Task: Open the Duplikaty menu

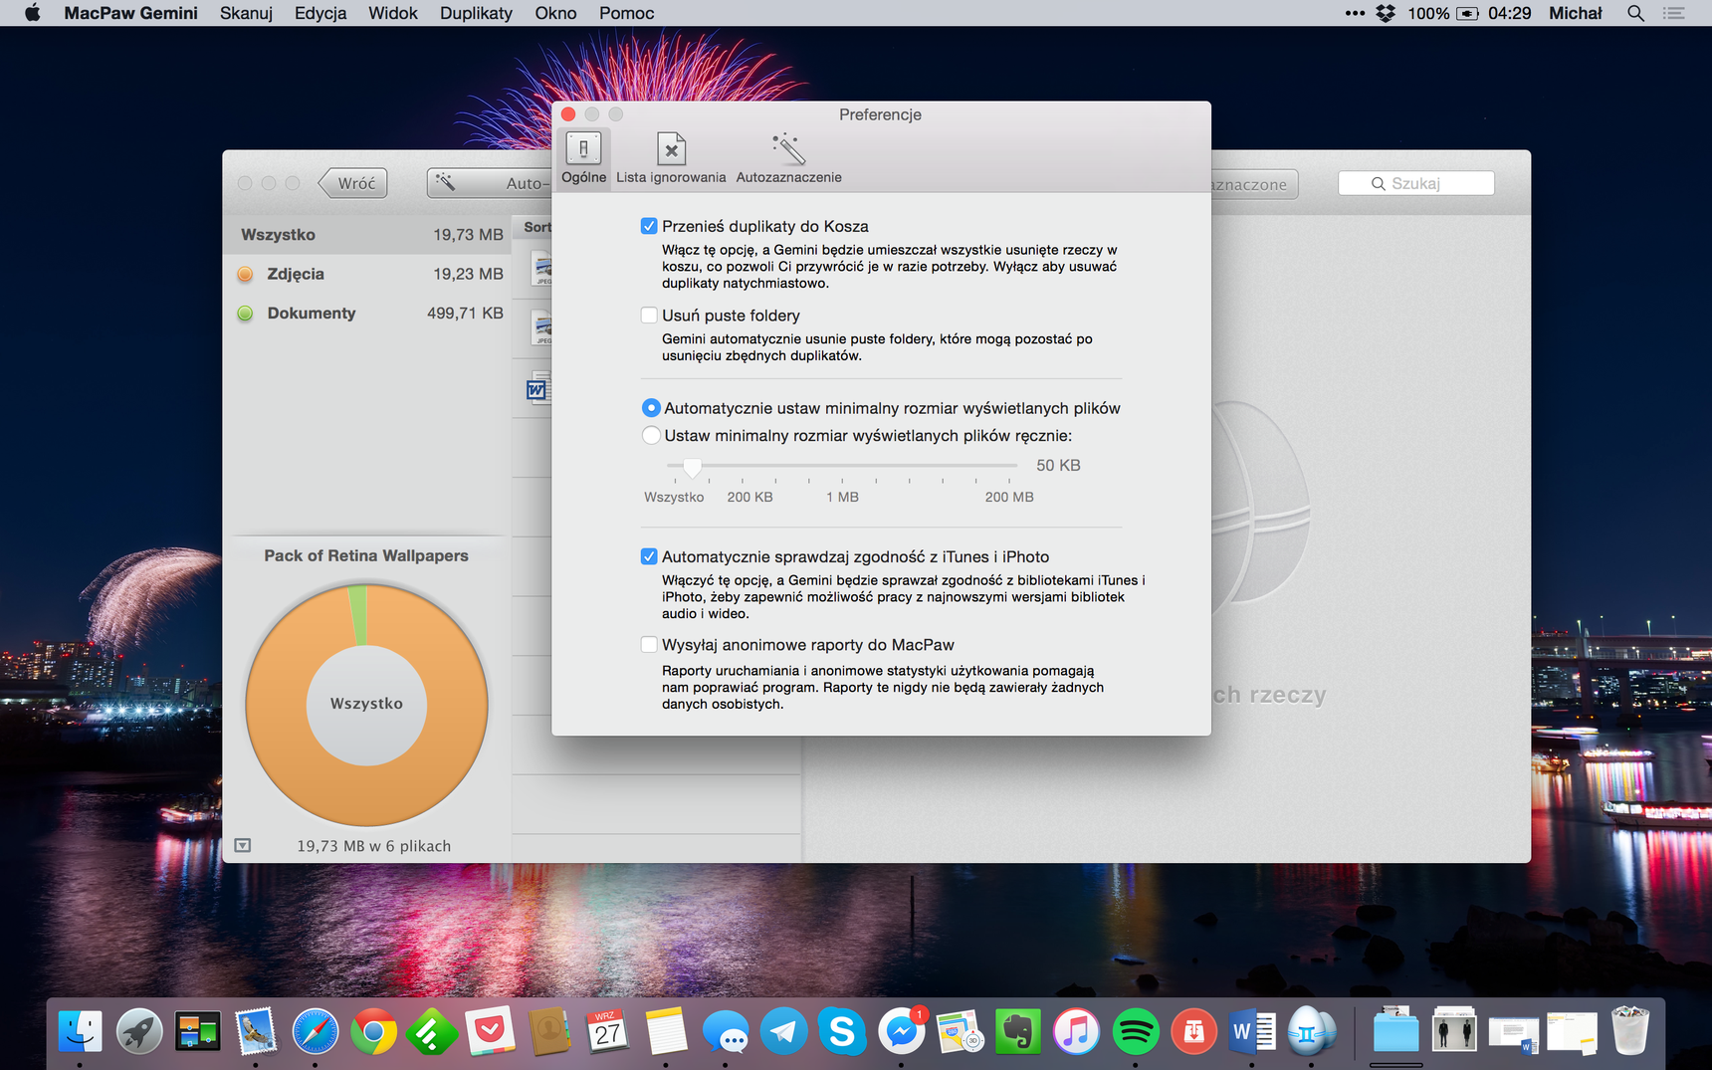Action: point(476,13)
